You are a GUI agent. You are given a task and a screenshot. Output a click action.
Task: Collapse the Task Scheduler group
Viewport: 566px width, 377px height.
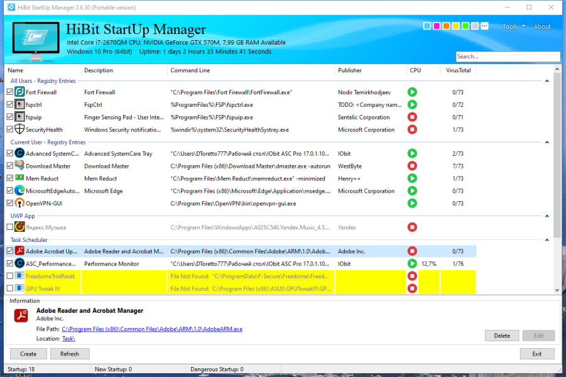547,240
